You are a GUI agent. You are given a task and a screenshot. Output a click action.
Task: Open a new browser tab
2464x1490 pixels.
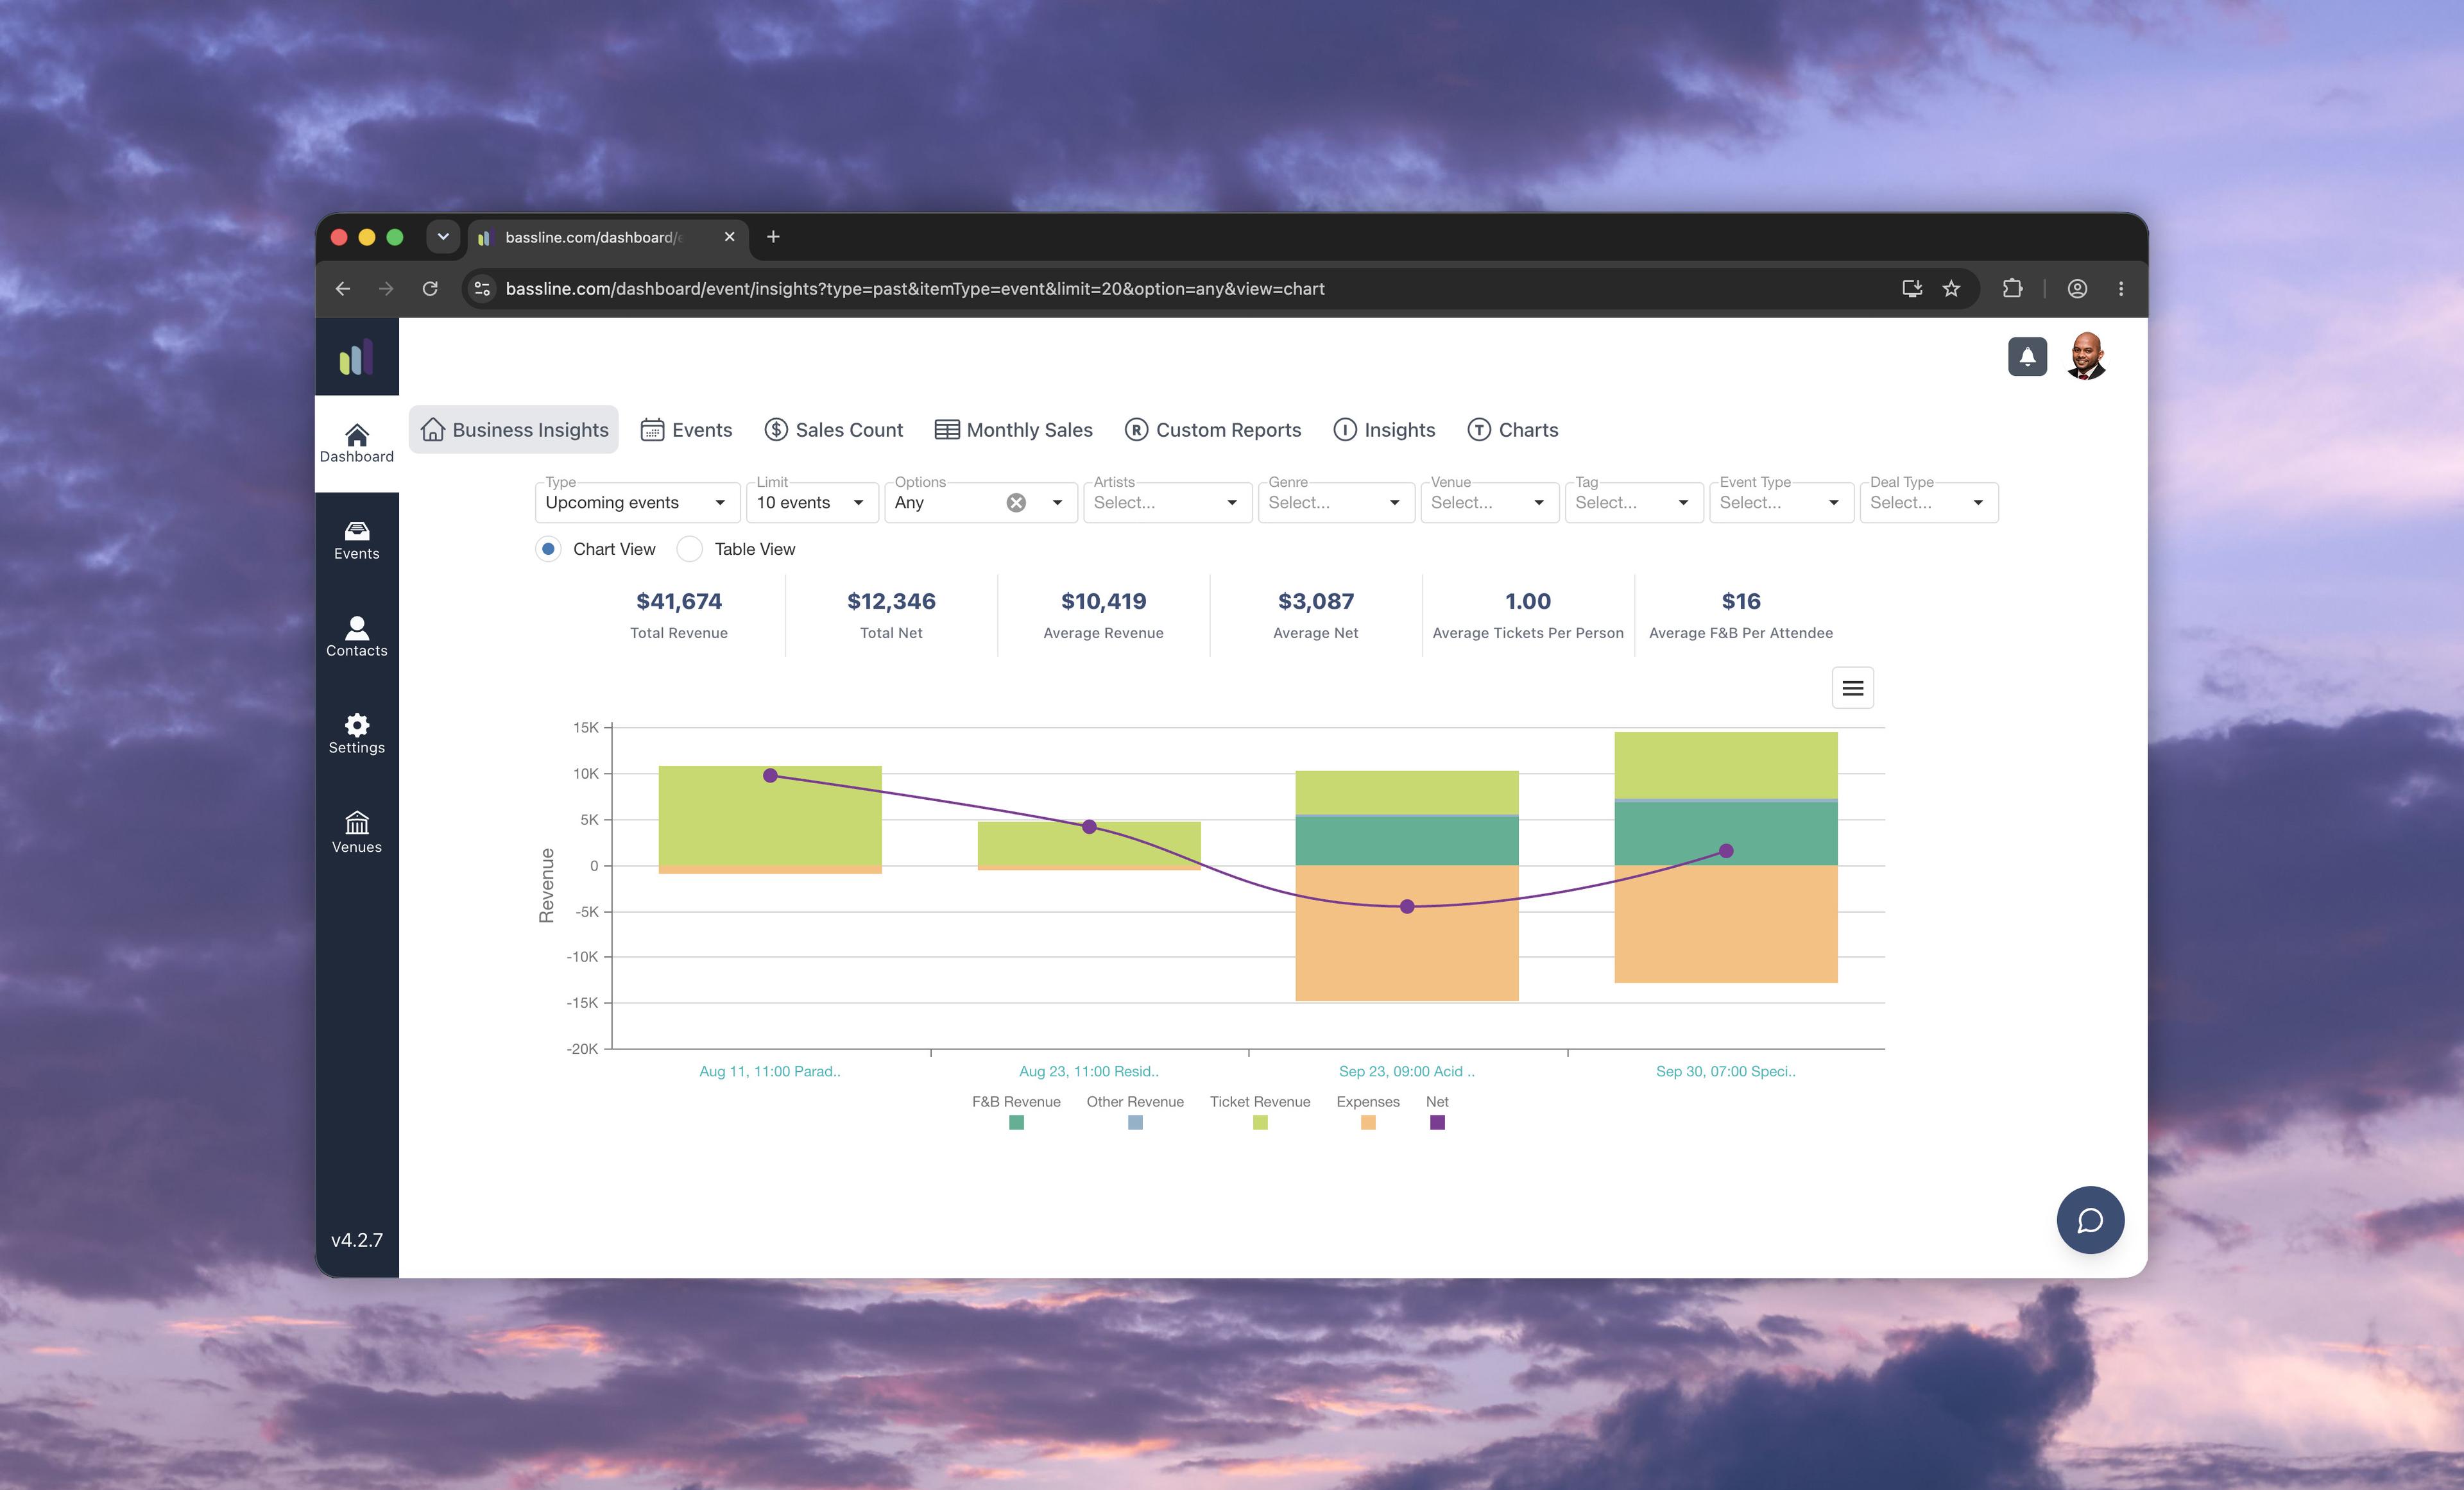(773, 237)
